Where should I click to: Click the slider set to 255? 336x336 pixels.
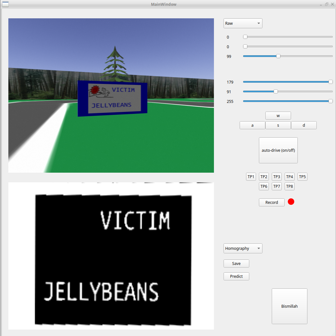331,101
